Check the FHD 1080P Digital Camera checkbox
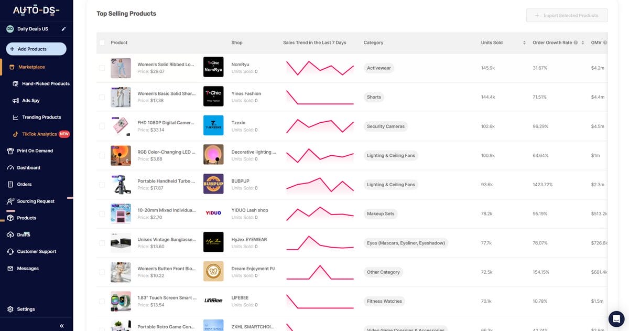 [102, 126]
